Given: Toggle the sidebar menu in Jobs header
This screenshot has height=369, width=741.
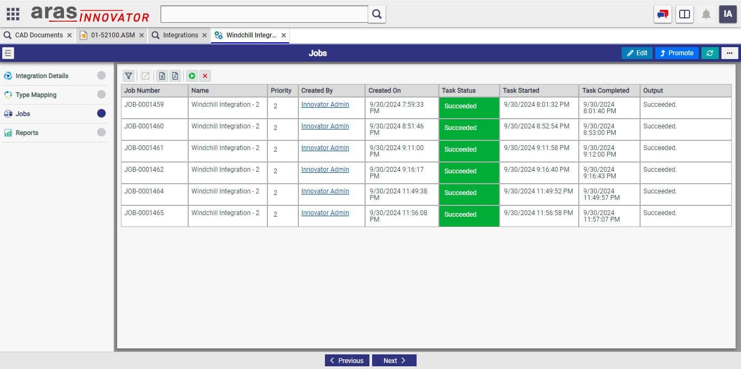Looking at the screenshot, I should (x=8, y=53).
